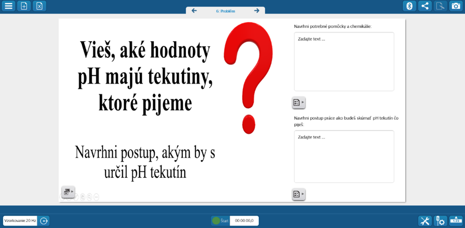Click the text box for pomôcky a chemikálie
Viewport: 465px width, 228px height.
tap(344, 61)
